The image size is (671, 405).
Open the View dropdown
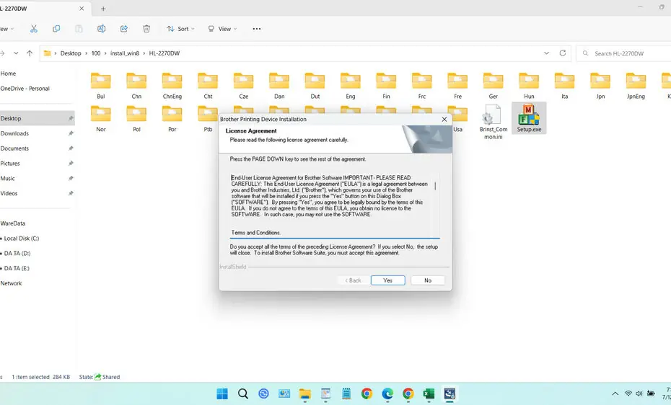pos(222,29)
